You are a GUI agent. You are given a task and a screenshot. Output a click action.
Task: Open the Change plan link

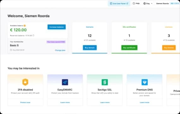(x=60, y=50)
